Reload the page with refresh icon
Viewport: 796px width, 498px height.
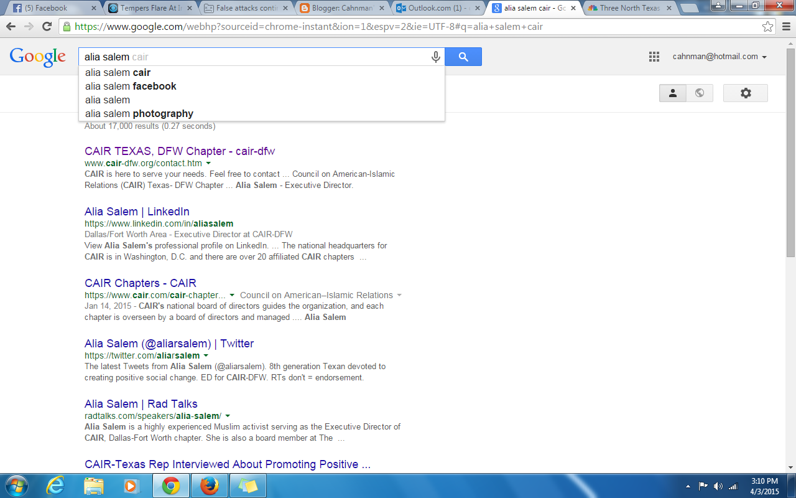[x=47, y=27]
